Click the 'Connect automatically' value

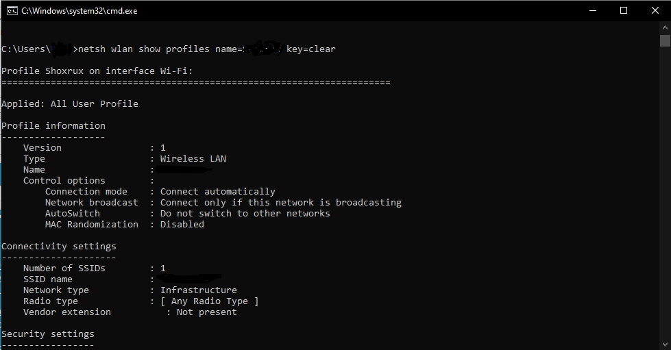217,192
